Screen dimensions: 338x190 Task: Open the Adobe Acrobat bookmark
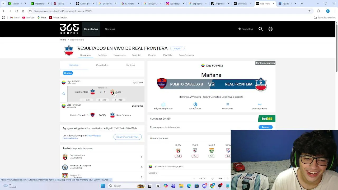58,17
